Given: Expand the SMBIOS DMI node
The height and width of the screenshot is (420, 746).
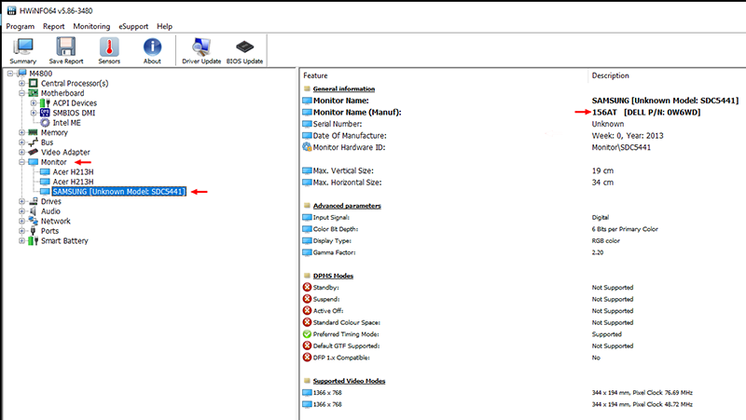Looking at the screenshot, I should (x=34, y=113).
